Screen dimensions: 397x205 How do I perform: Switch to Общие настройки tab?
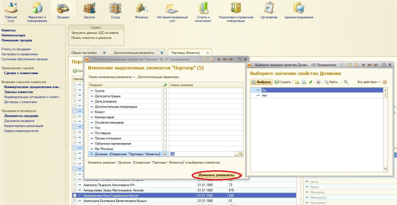point(84,52)
